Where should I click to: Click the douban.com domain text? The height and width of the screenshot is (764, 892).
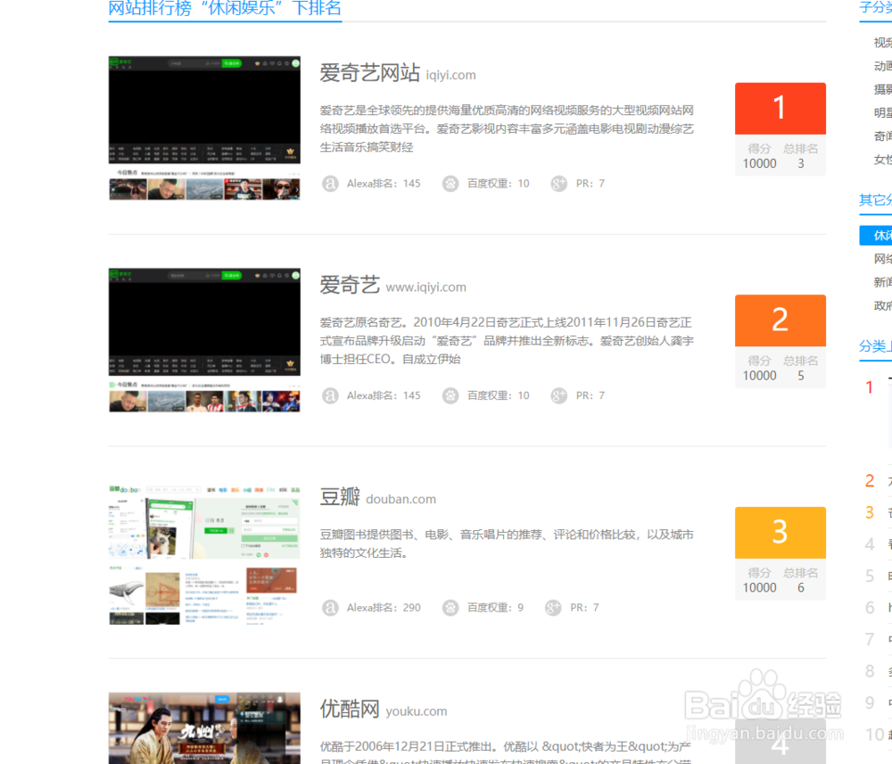[401, 499]
